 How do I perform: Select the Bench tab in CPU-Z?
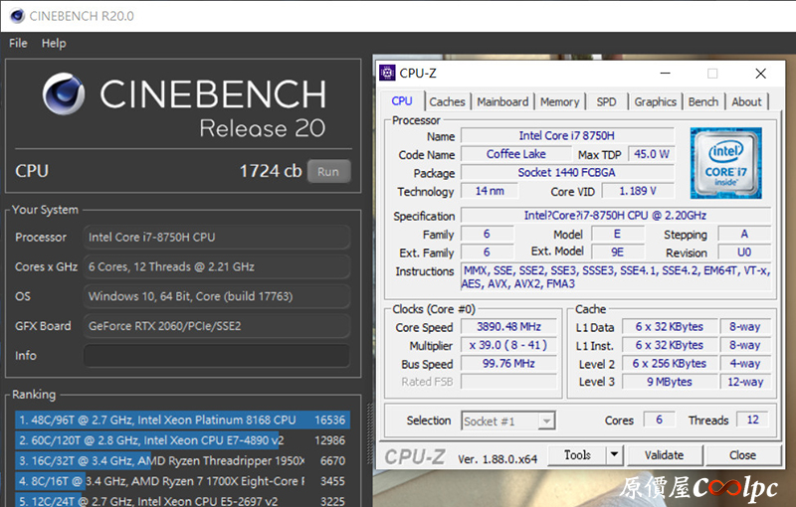click(x=703, y=102)
